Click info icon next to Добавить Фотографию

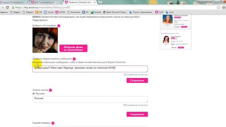point(59,26)
